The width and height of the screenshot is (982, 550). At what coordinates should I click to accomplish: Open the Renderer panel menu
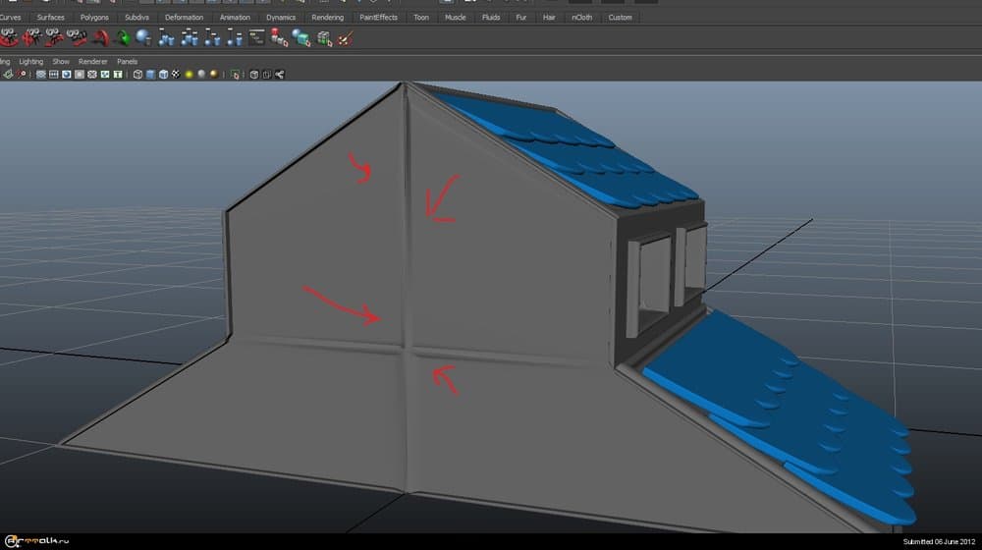click(x=93, y=61)
